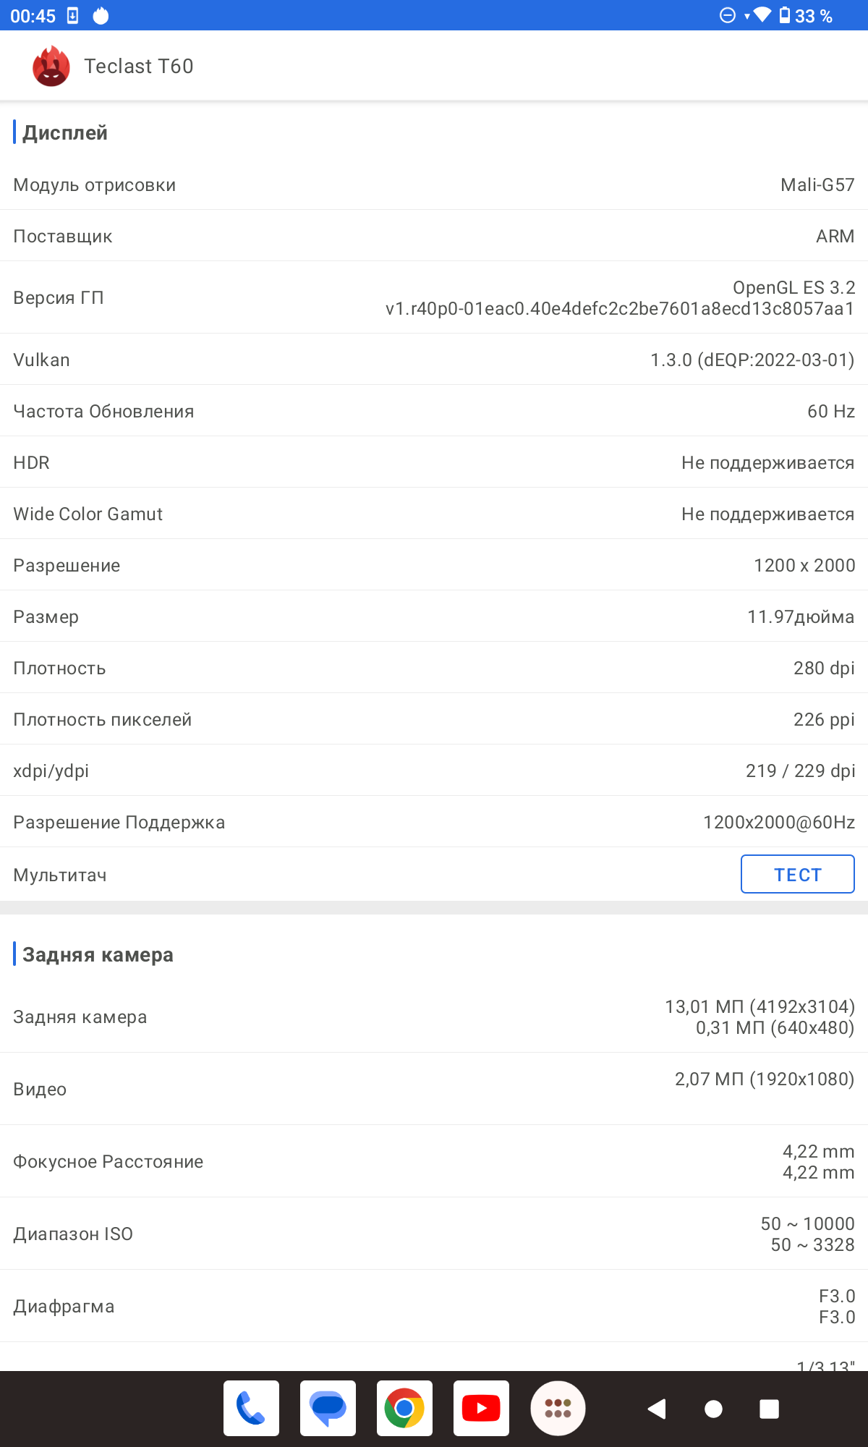Open Chrome browser from dock
This screenshot has width=868, height=1447.
click(404, 1408)
